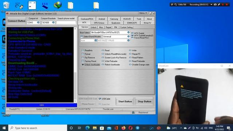This screenshot has width=233, height=131.
Task: Toggle the Select Brand/Models checkbox
Action: (x=82, y=36)
